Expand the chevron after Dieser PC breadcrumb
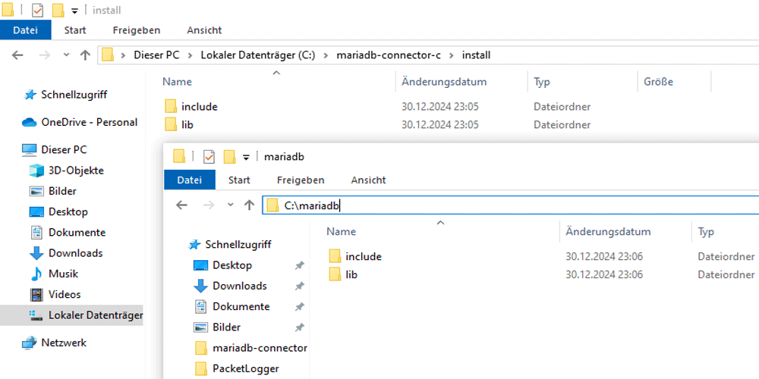This screenshot has height=379, width=759. click(x=191, y=55)
